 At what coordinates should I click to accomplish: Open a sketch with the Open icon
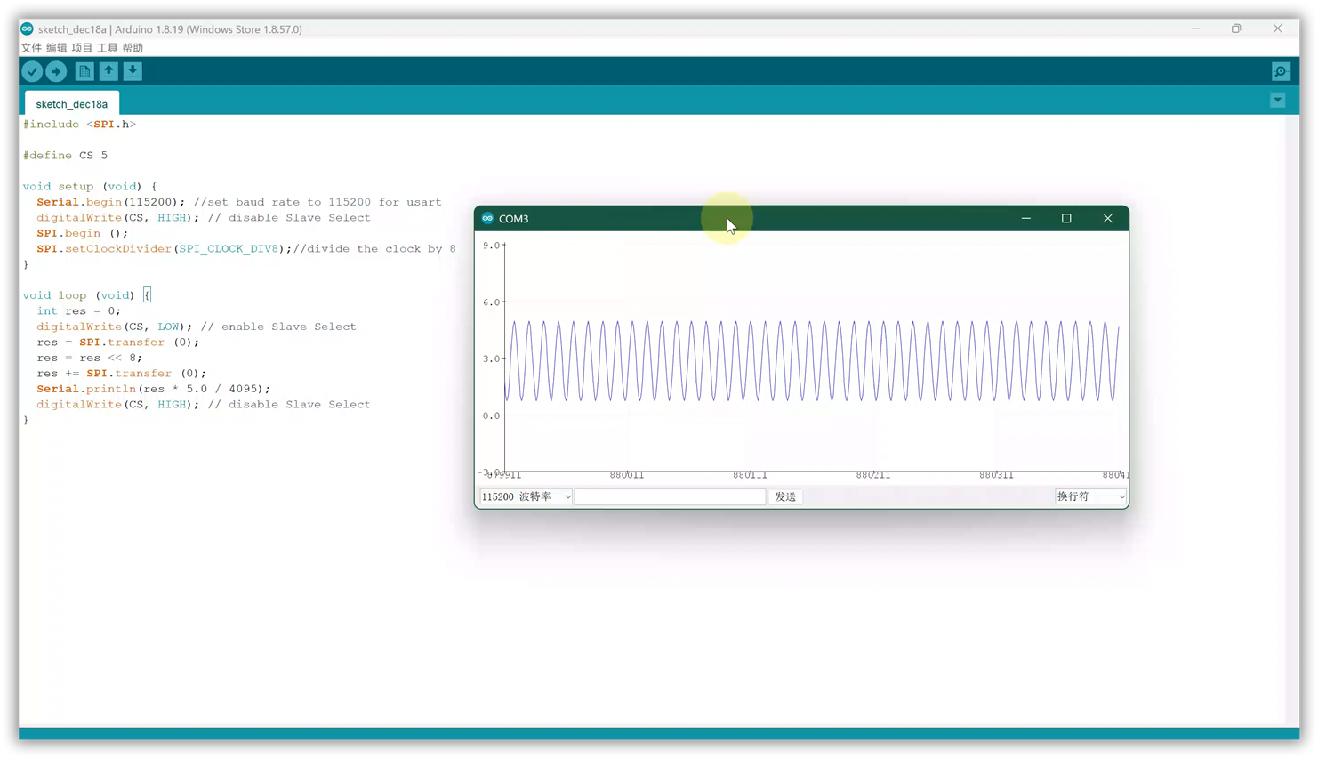[108, 71]
